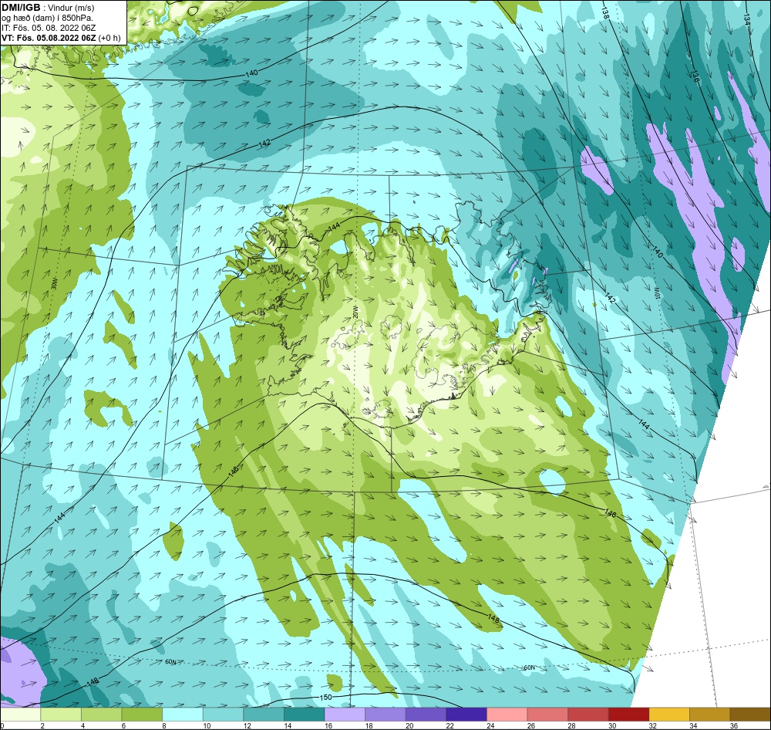Select the '10W' longitude label on the right
The image size is (771, 730).
656,292
